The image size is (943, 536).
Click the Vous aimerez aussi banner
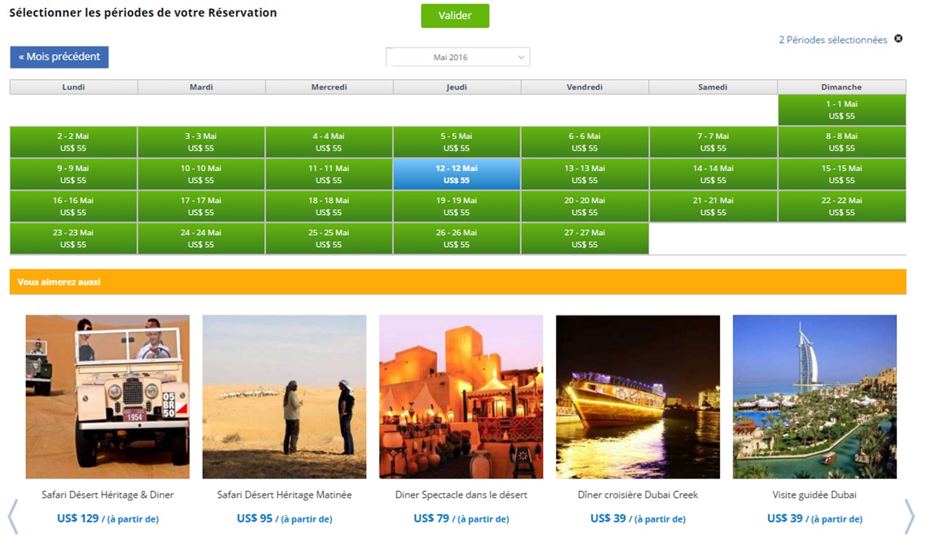[x=458, y=282]
